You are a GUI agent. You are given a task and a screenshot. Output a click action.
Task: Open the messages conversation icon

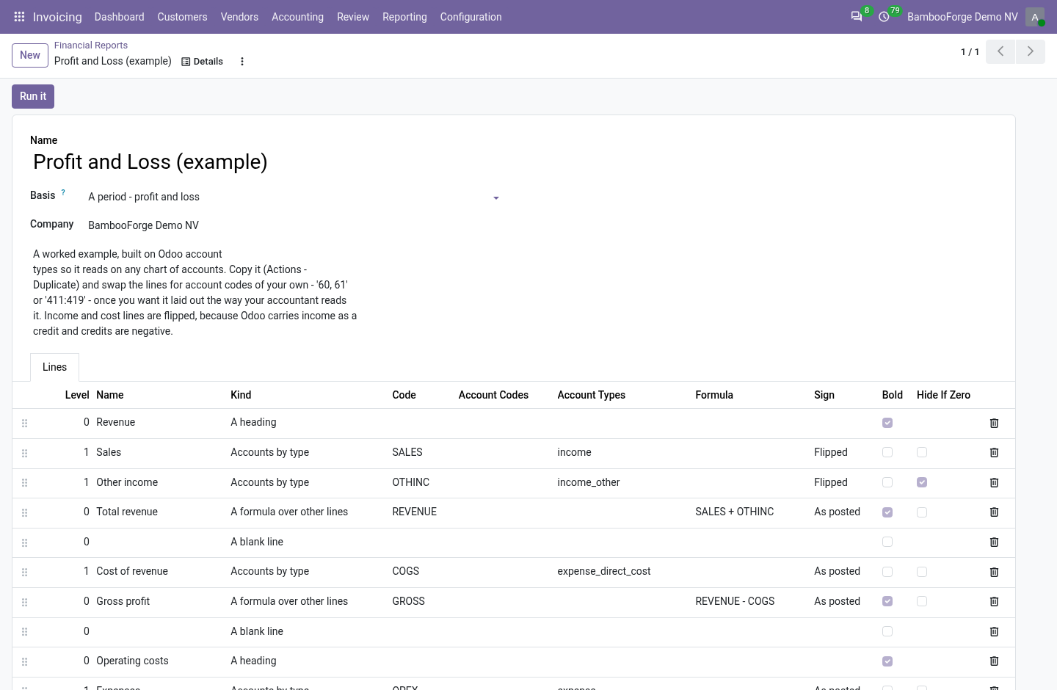857,16
